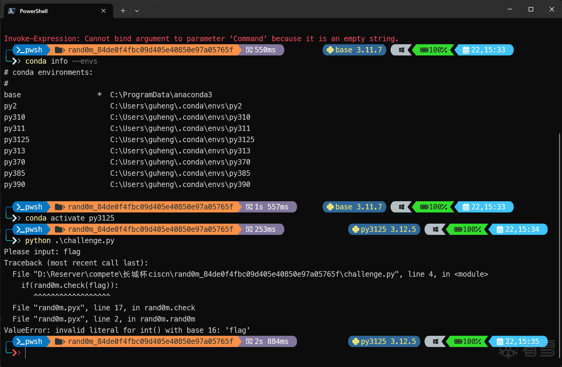
Task: Click the folder icon in the 253ms prompt row
Action: coord(60,229)
